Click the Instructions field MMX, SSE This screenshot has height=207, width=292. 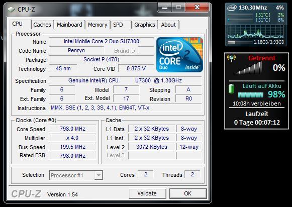click(125, 108)
